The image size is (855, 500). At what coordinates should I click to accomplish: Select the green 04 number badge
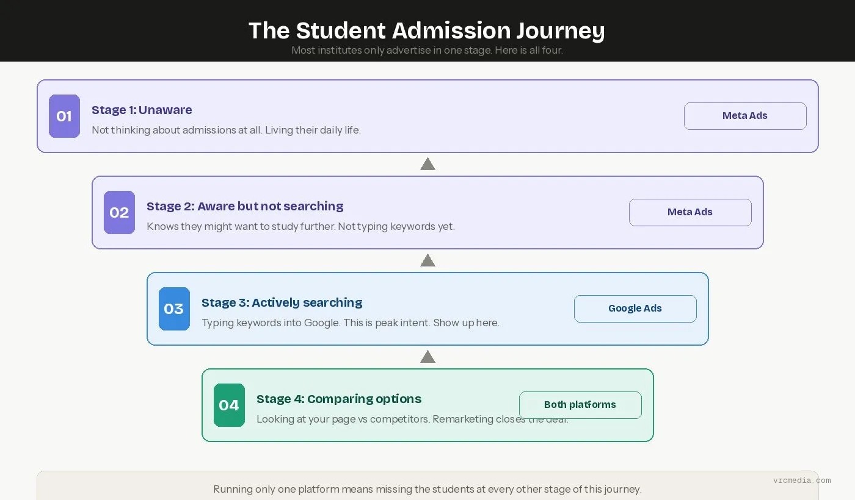pos(229,405)
